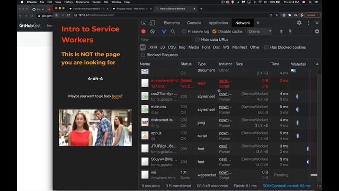
Task: Open the network search magnifier
Action: 173,32
